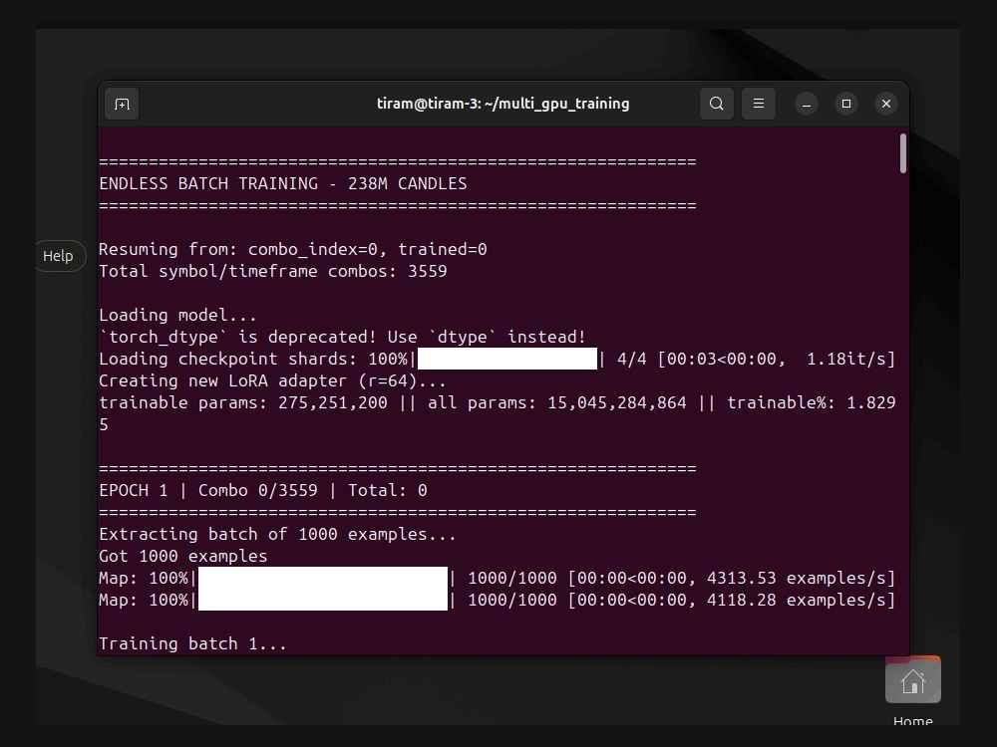Click the Help button on desktop

(x=58, y=256)
